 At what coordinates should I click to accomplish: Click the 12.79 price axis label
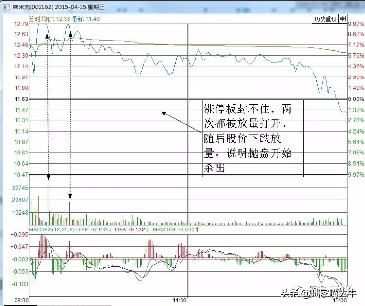coord(21,24)
